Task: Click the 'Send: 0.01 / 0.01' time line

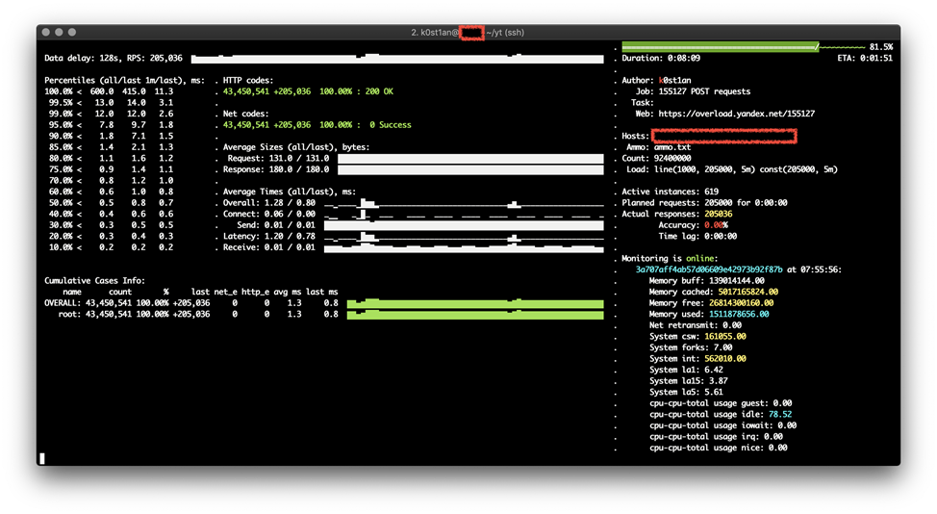Action: click(x=276, y=225)
